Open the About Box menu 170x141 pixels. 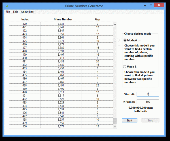(x=27, y=12)
